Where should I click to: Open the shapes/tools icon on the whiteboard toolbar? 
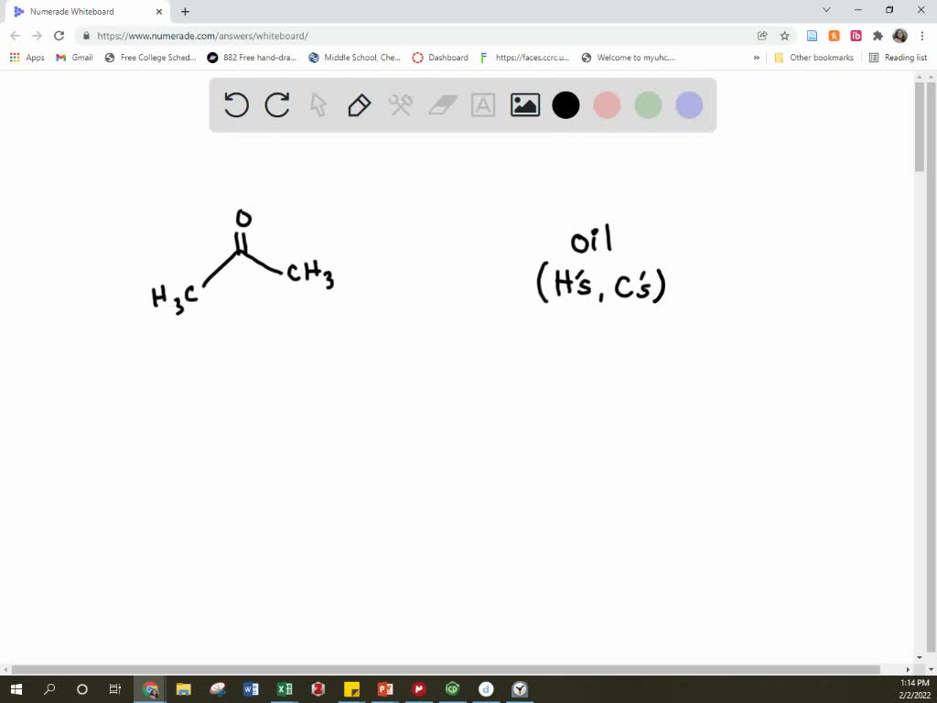(x=400, y=105)
